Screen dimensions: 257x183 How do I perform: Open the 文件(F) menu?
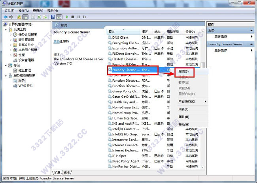(x=9, y=11)
